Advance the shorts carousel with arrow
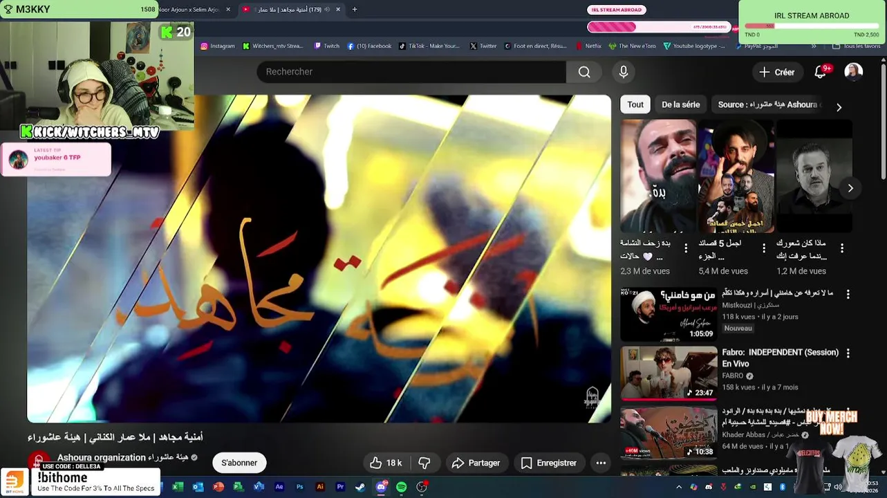 pyautogui.click(x=850, y=188)
